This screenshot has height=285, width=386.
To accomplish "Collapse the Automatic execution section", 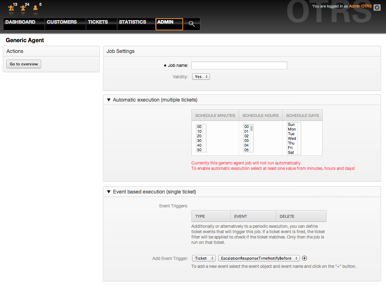I will point(109,100).
